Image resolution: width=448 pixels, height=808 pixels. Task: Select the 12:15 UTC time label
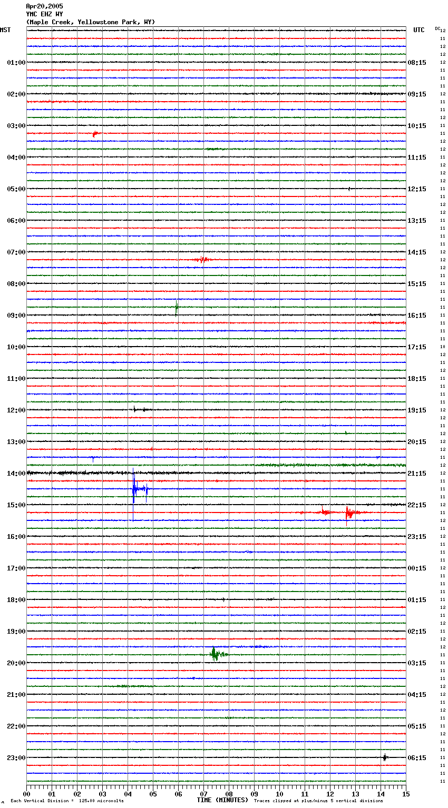[417, 189]
